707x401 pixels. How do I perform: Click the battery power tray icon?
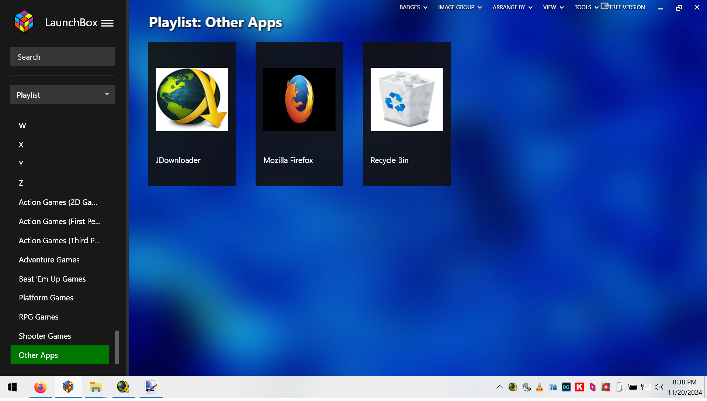[x=633, y=387]
